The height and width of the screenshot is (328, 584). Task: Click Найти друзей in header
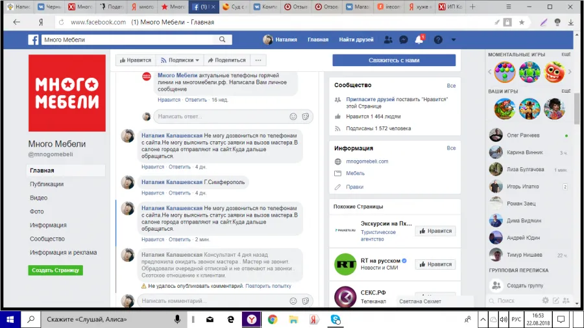tap(356, 40)
